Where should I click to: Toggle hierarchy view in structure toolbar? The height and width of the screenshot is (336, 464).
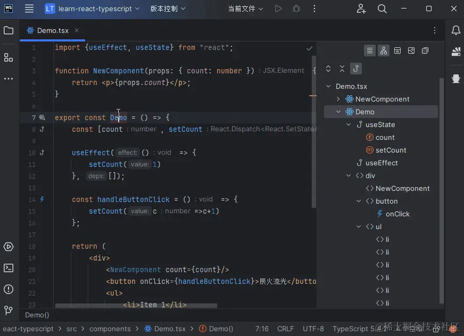pos(384,51)
